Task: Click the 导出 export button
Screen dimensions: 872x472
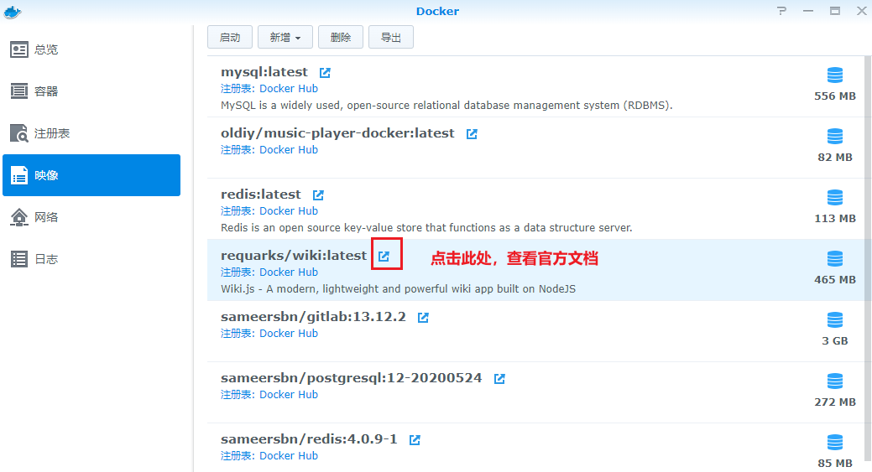Action: tap(391, 37)
